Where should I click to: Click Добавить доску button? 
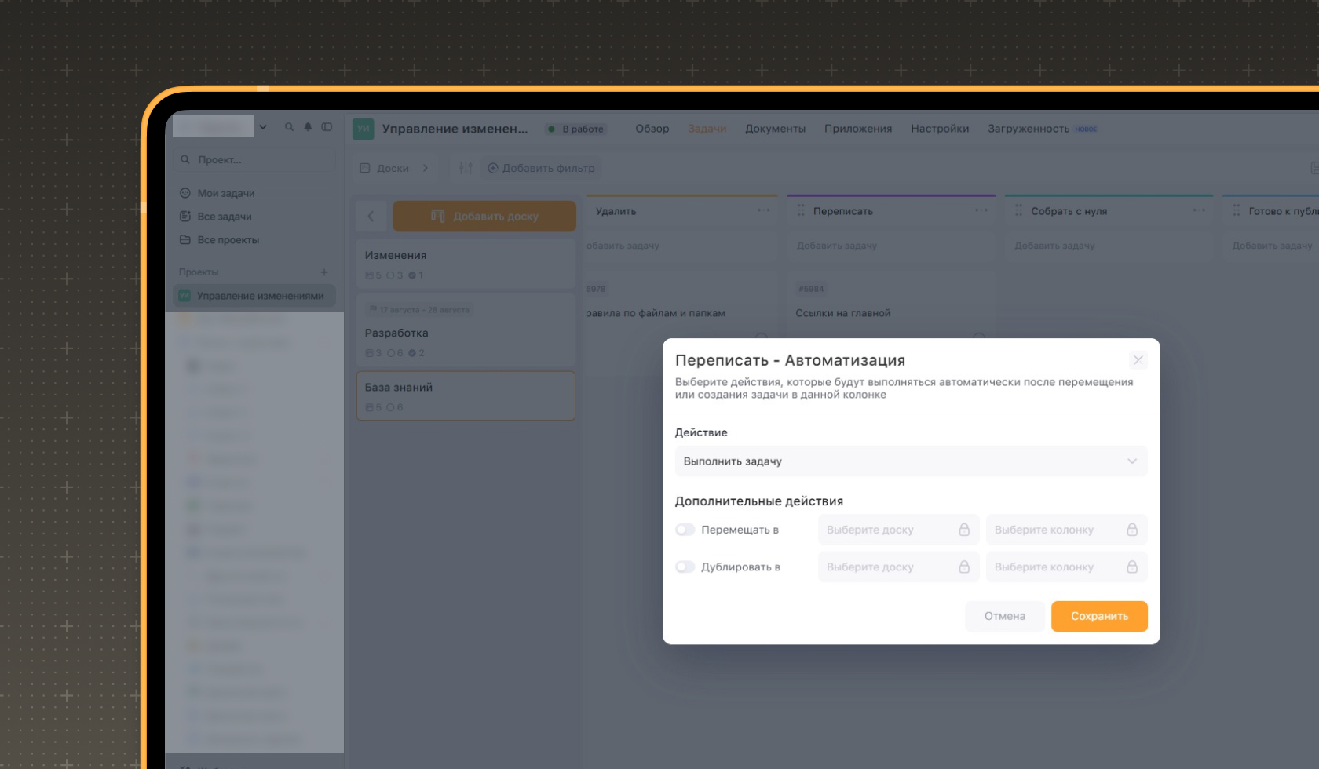pyautogui.click(x=484, y=216)
